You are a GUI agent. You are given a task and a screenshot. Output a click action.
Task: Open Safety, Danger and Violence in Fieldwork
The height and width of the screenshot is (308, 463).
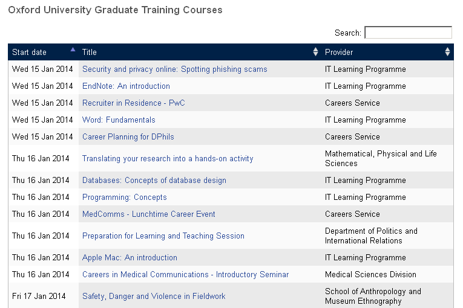pos(154,296)
